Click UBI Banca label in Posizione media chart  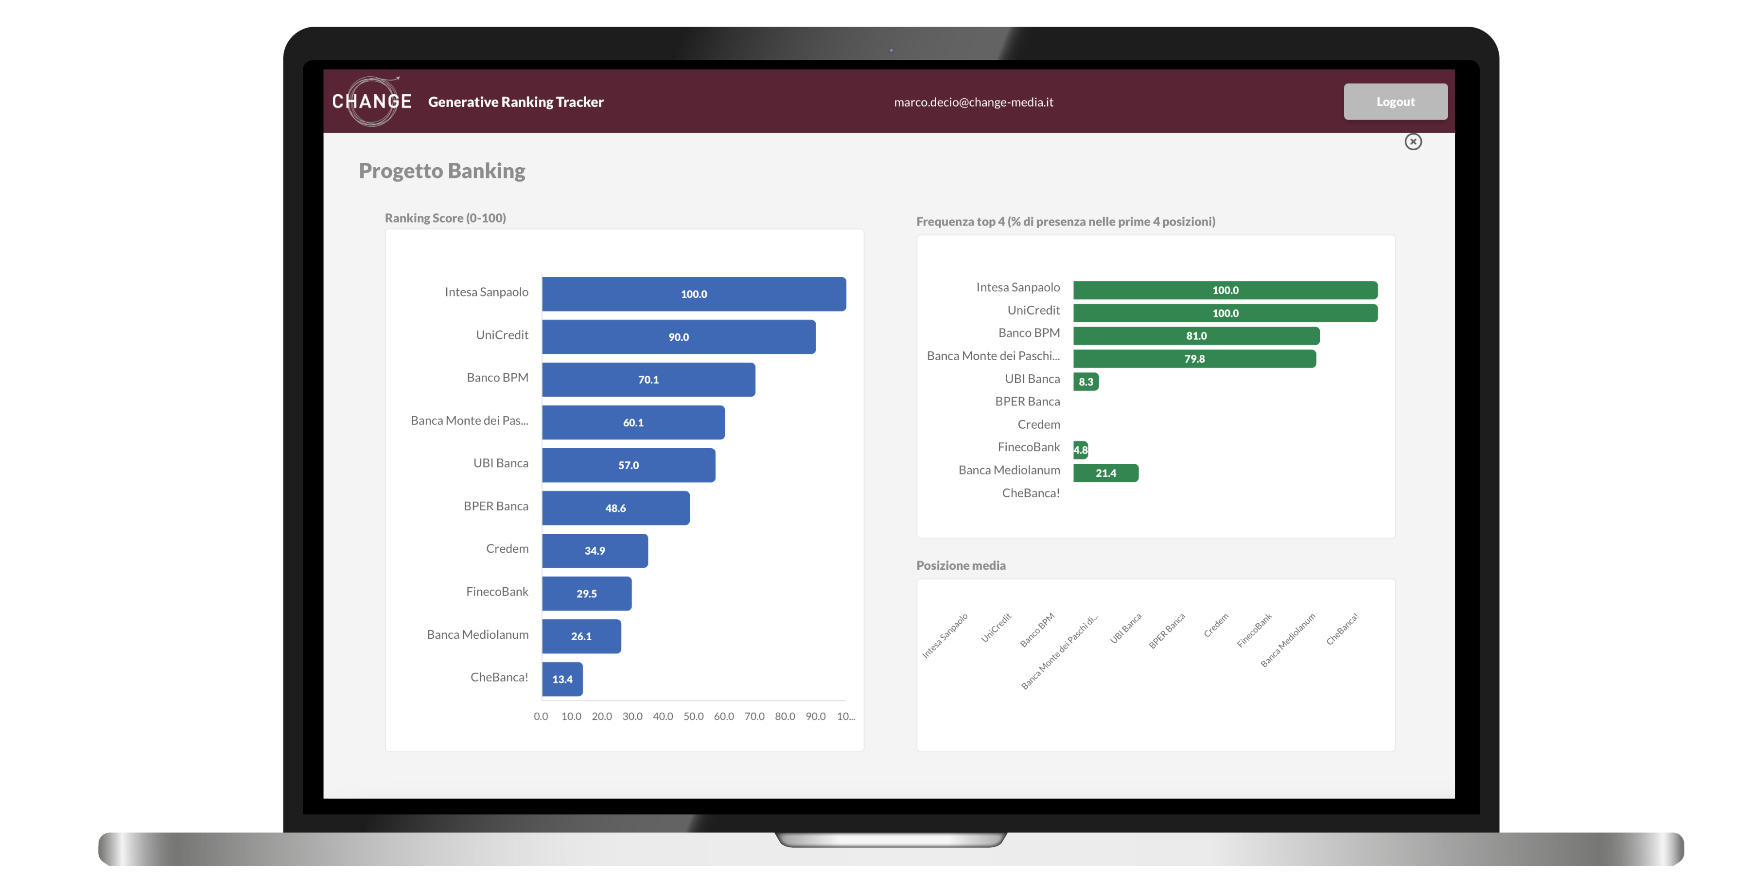[1126, 629]
